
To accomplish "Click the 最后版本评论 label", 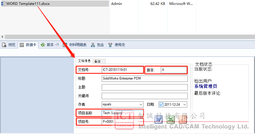I will click(x=207, y=93).
